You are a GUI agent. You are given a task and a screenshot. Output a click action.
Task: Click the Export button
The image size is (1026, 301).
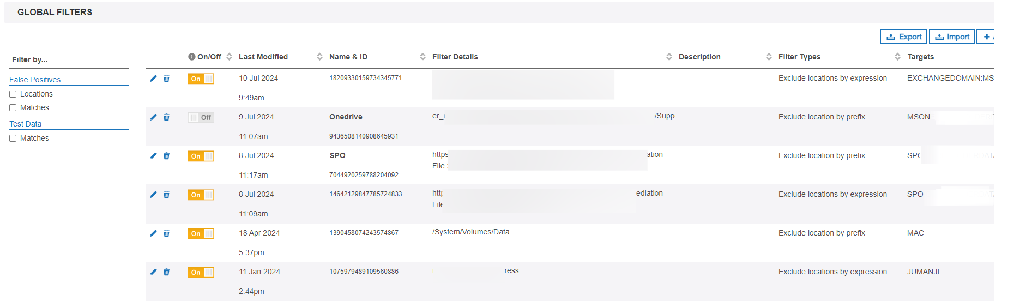903,37
